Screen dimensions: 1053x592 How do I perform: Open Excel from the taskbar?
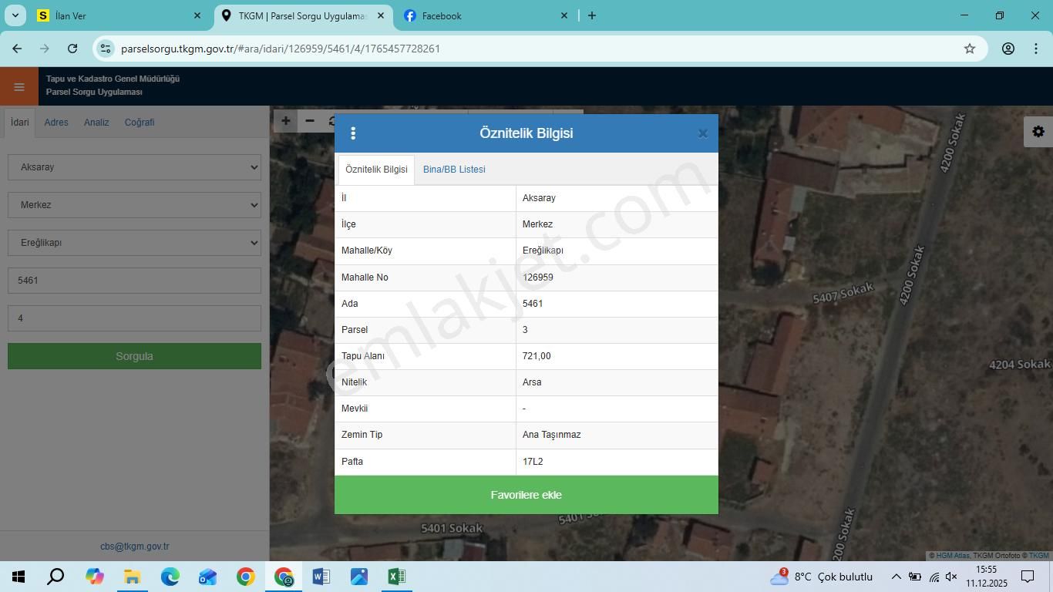[396, 577]
